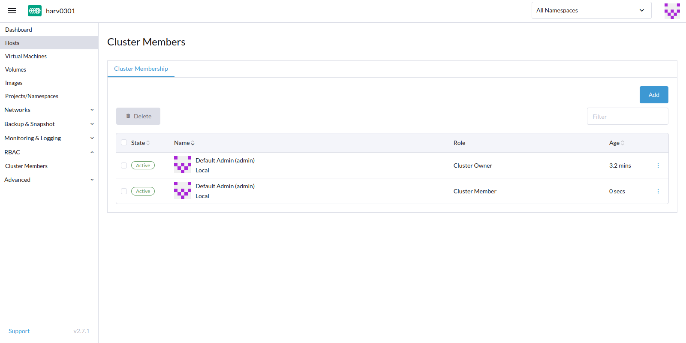Click the Role column header
This screenshot has width=686, height=343.
459,143
